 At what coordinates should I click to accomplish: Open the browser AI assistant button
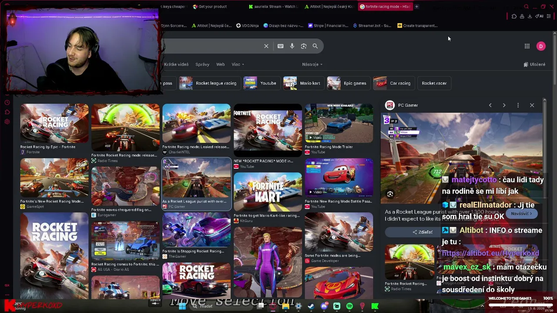pyautogui.click(x=539, y=17)
